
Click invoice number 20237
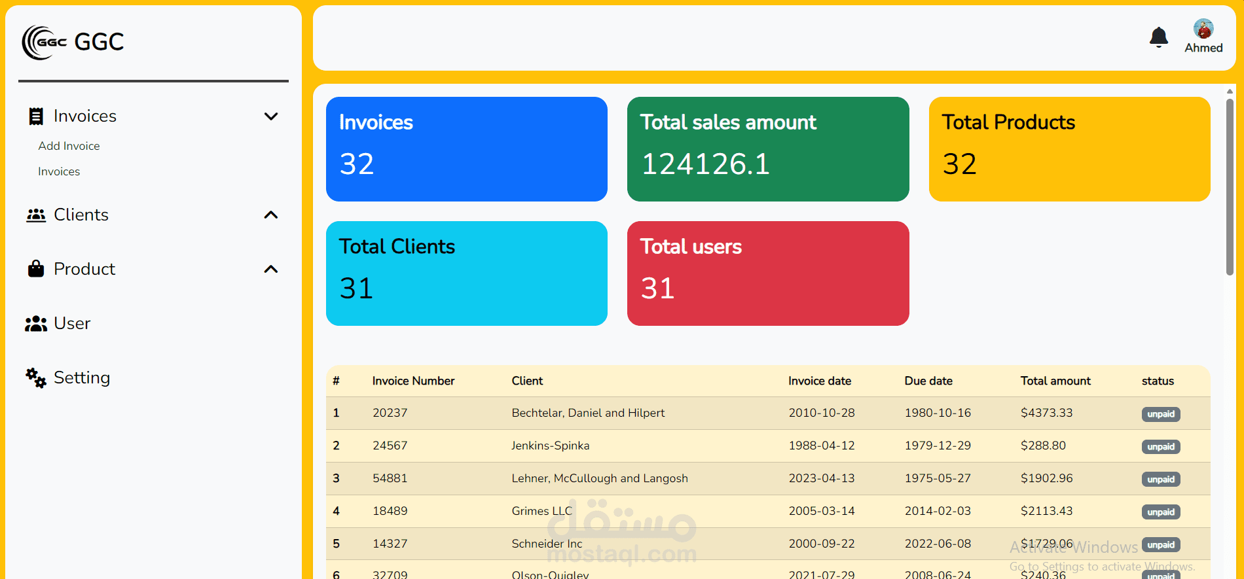click(x=390, y=413)
